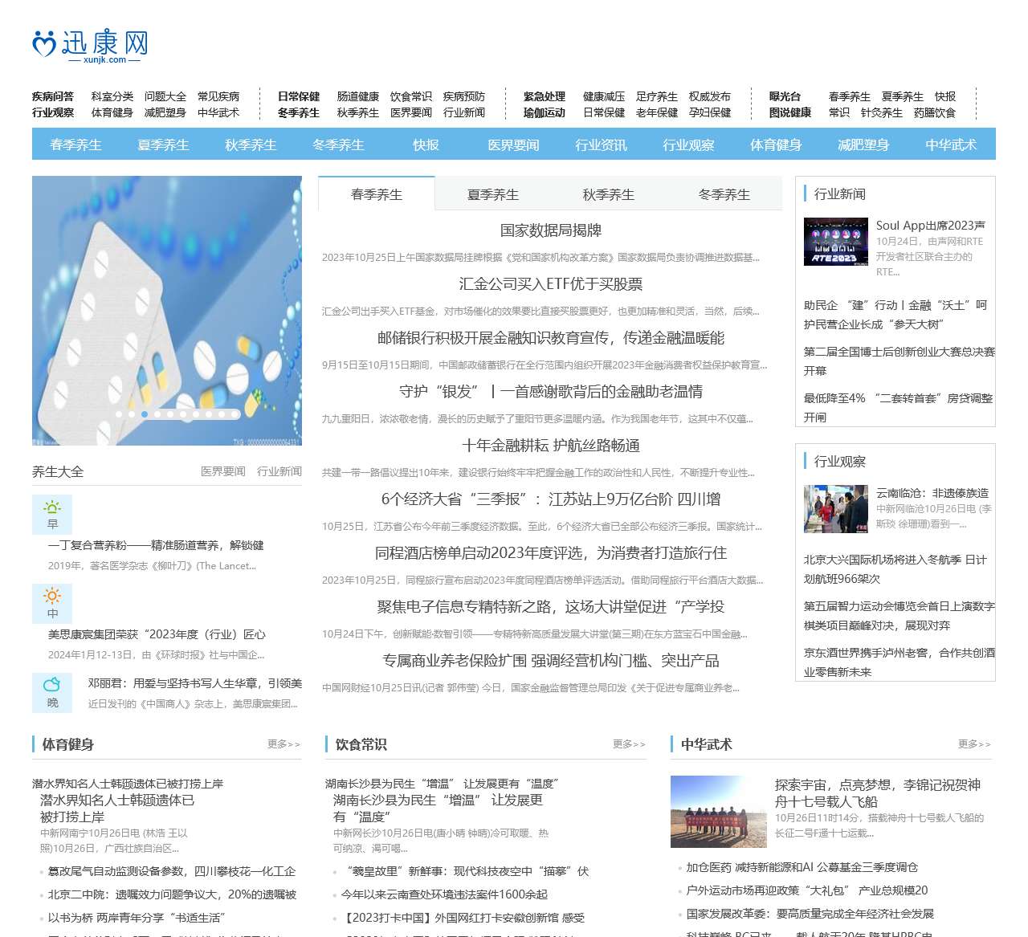1028x937 pixels.
Task: Open the 京东酒世界携手泸州老窖 article
Action: pyautogui.click(x=899, y=662)
